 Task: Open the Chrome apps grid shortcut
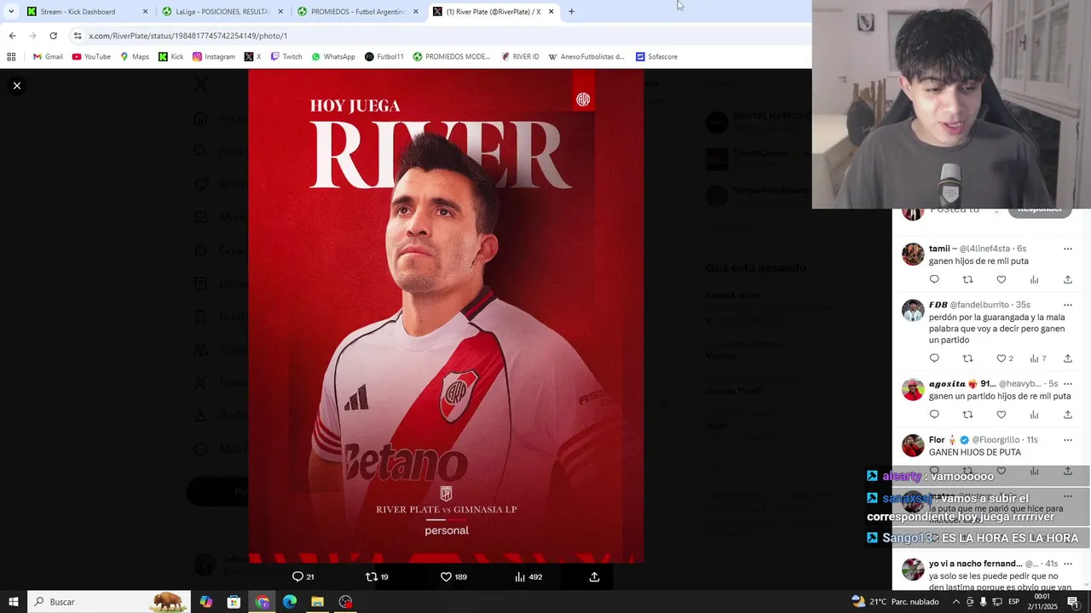tap(11, 57)
